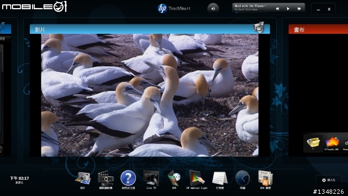Click the gannet birds video preview
Screen dimensions: 348x196
[150, 95]
